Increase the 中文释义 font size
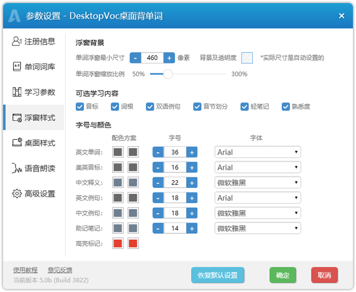Screen dimensions: 356x292 pyautogui.click(x=192, y=182)
